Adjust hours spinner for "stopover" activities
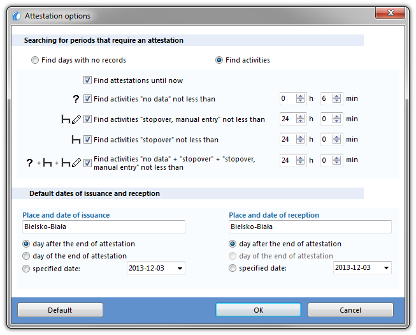The height and width of the screenshot is (335, 416). [300, 140]
